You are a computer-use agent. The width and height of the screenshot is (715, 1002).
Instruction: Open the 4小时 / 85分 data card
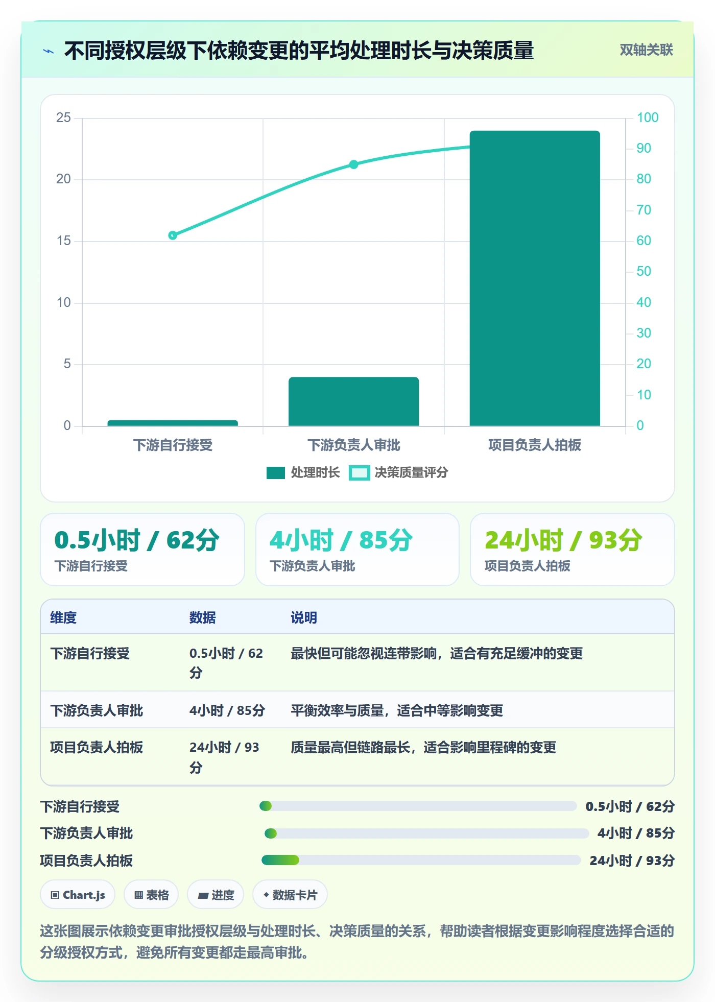pyautogui.click(x=357, y=550)
